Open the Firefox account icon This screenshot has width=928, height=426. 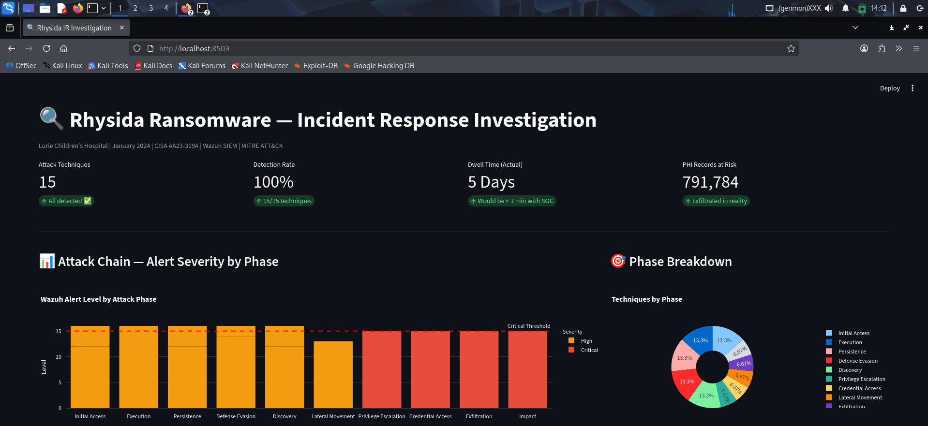864,48
